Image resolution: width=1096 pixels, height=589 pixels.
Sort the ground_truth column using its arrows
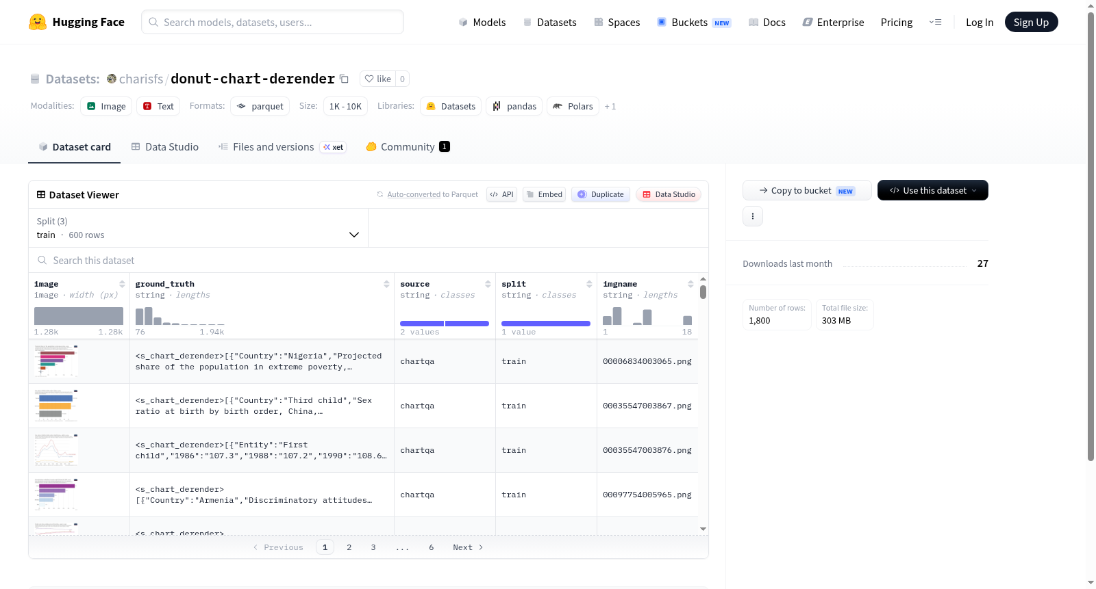point(386,284)
